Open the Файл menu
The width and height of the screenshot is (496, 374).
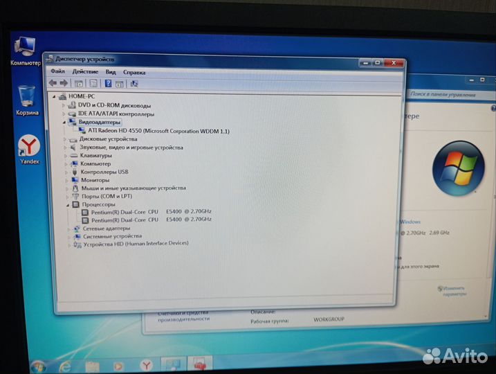tap(57, 71)
